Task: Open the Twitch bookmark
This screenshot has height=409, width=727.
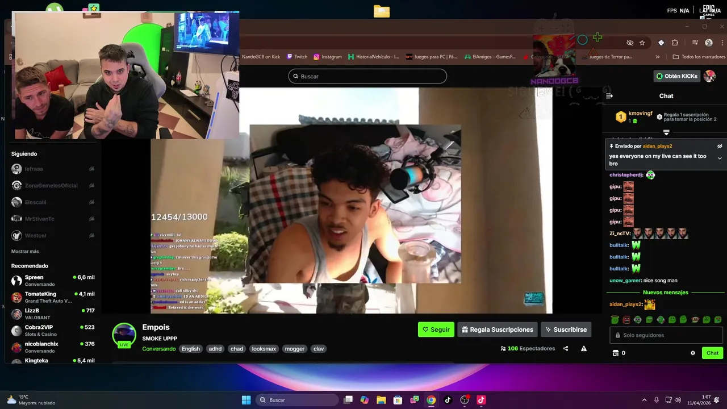Action: (x=297, y=57)
